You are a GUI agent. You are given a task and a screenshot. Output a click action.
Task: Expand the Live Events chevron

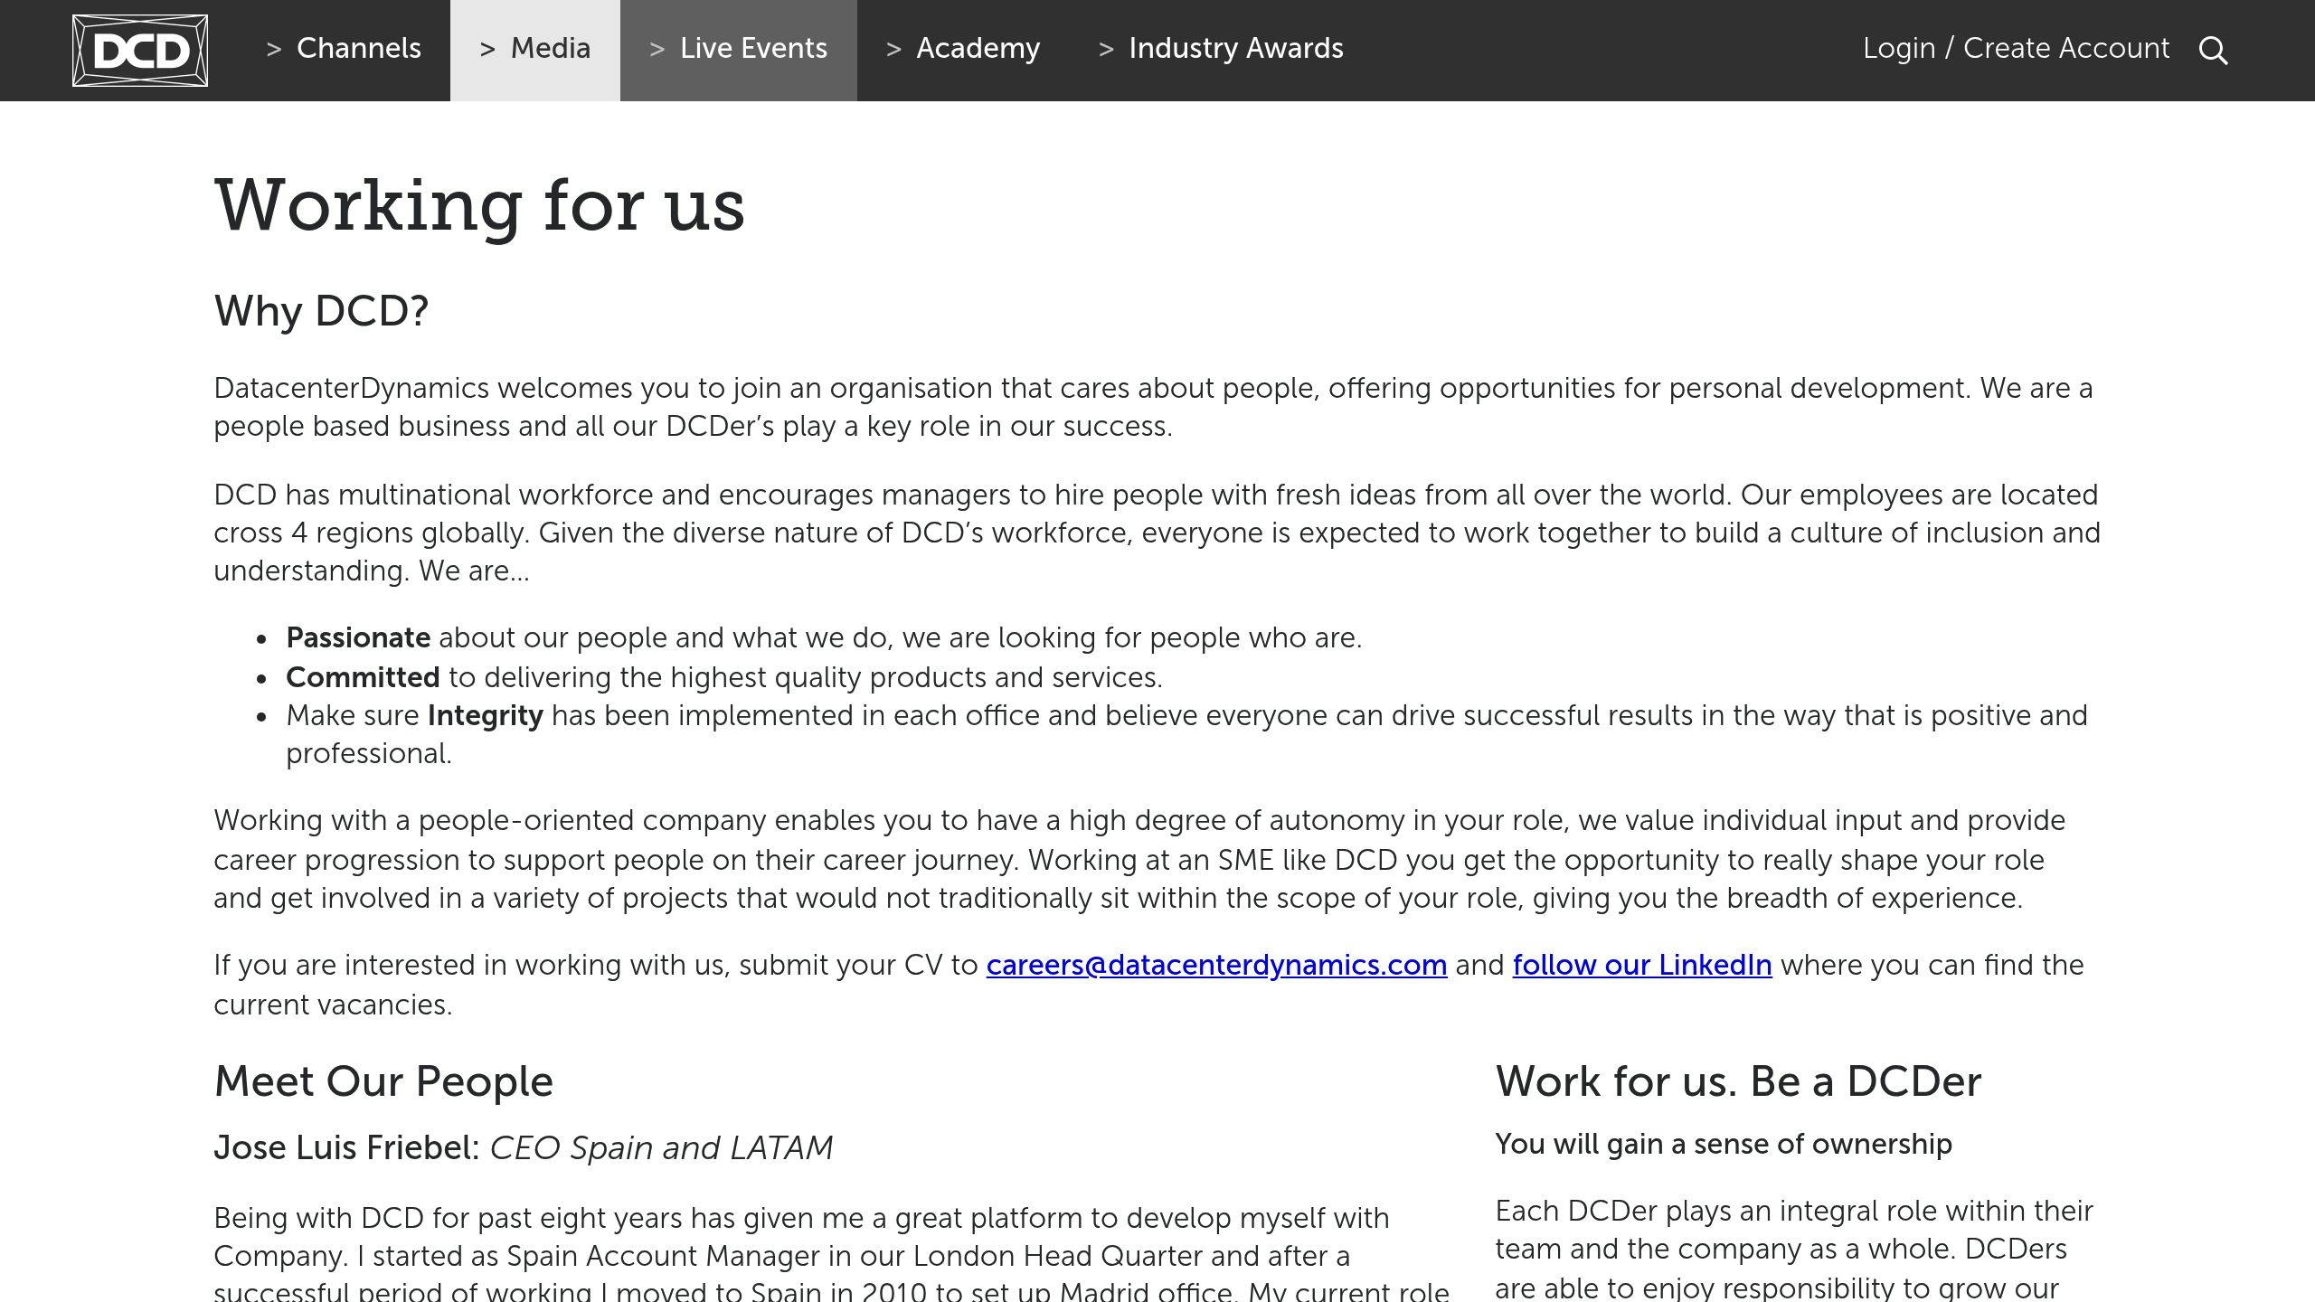coord(657,50)
